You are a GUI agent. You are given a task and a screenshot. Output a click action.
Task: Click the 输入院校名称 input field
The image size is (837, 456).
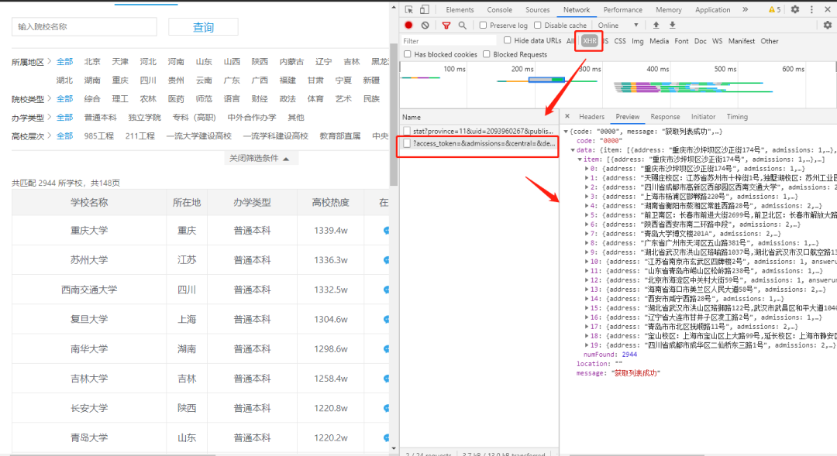(84, 26)
